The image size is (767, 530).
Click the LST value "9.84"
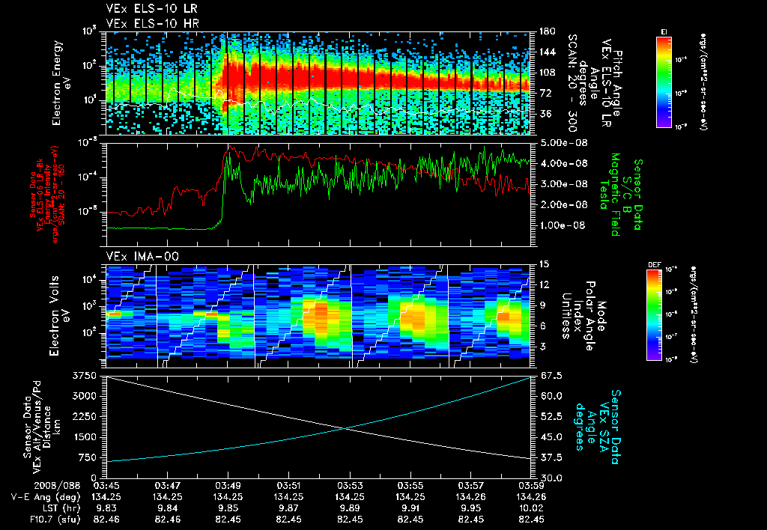coord(167,508)
